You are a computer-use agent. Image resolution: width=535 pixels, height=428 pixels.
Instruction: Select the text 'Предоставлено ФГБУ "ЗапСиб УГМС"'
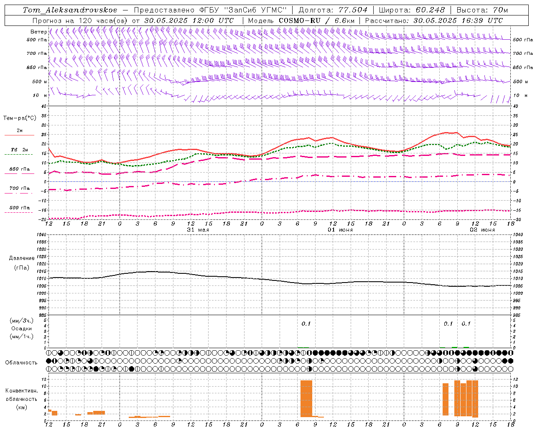(210, 10)
